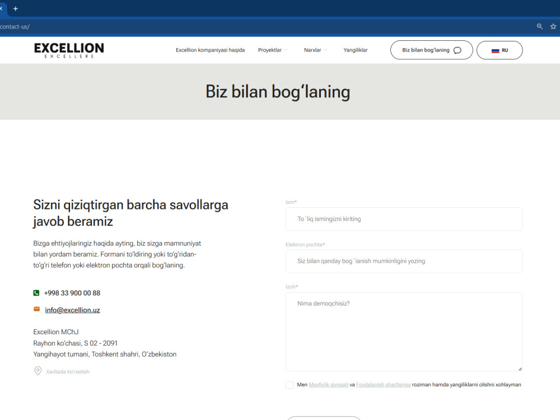
Task: Expand the Proyektlar dropdown arrow
Action: (x=286, y=50)
